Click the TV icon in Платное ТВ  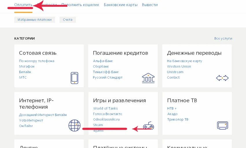pyautogui.click(x=223, y=125)
